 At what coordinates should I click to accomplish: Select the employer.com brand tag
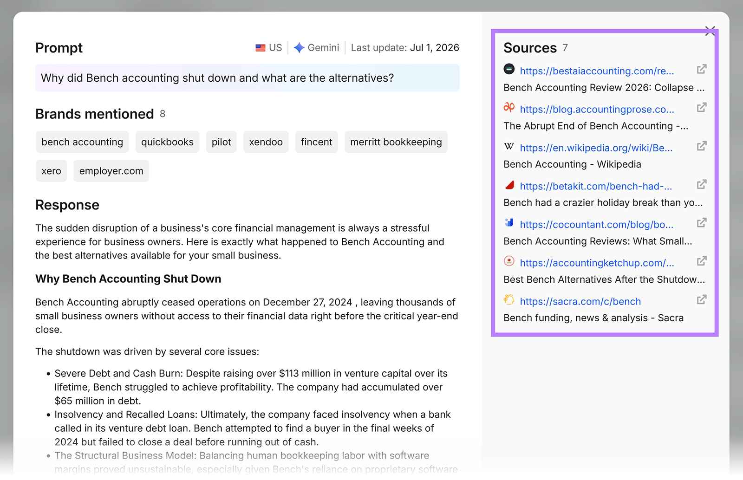(x=111, y=171)
